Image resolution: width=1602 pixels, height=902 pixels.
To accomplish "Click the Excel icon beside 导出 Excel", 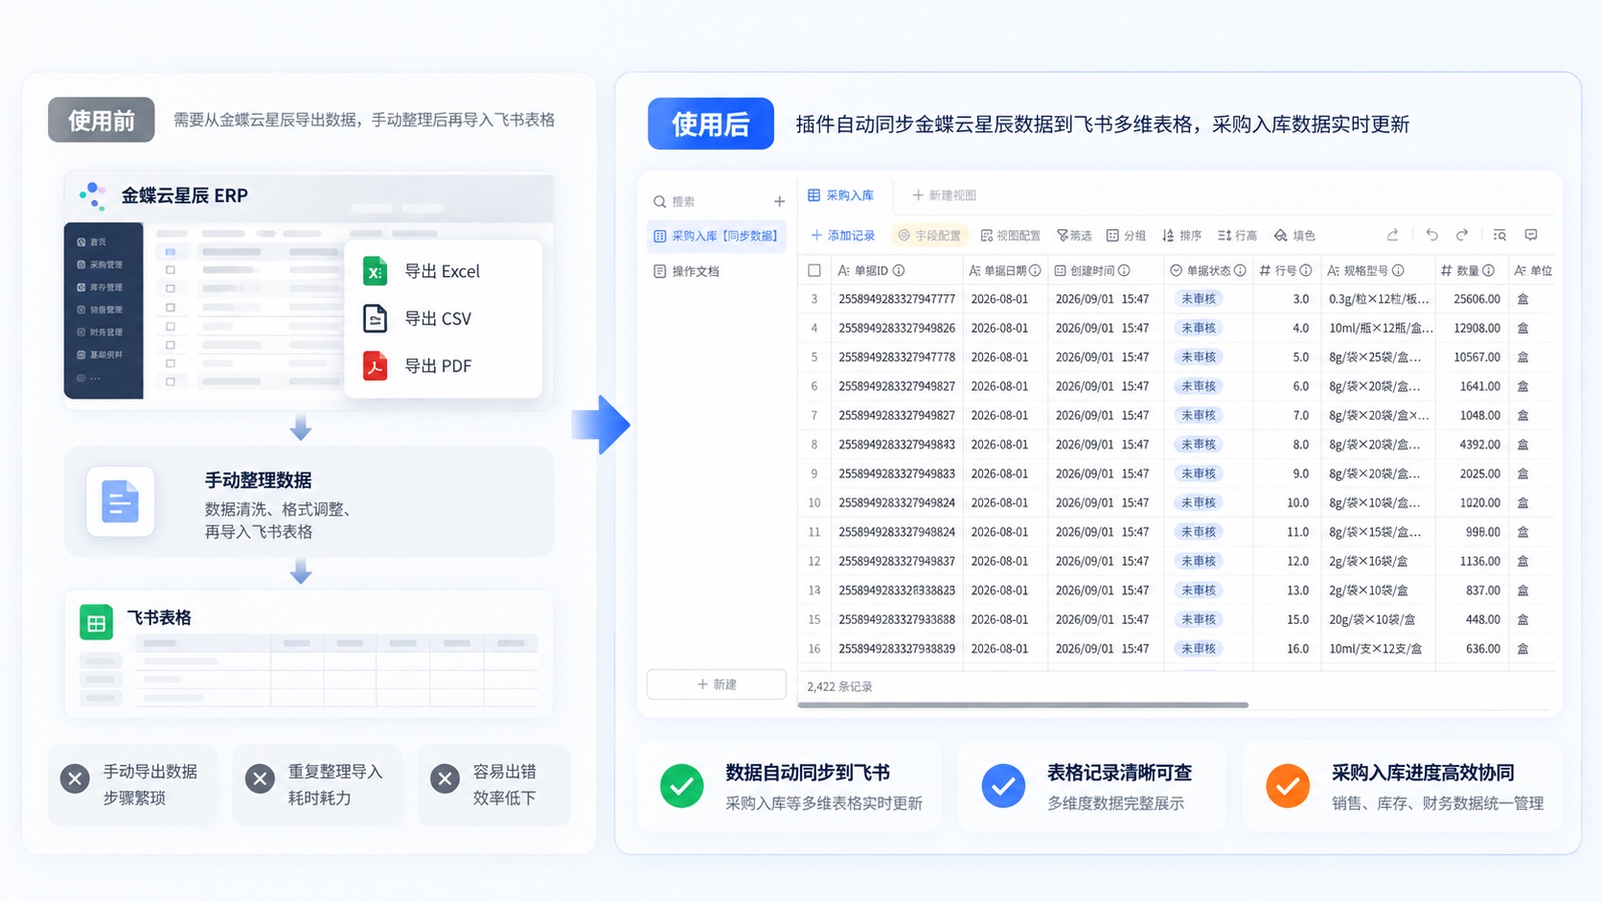I will (x=376, y=271).
